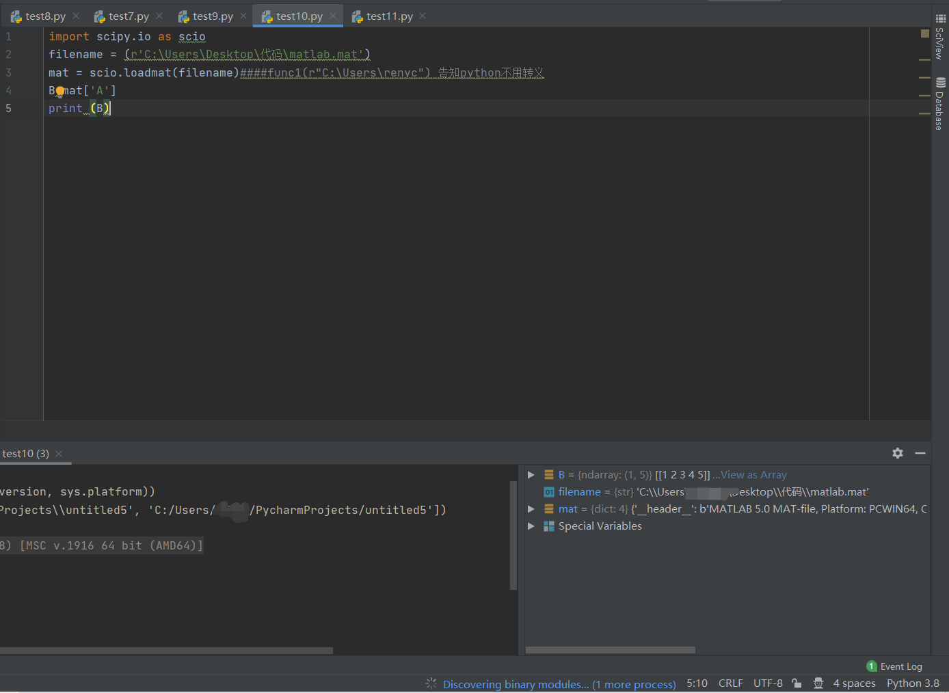This screenshot has height=693, width=949.
Task: Click the sys.platform console output line
Action: coord(77,491)
